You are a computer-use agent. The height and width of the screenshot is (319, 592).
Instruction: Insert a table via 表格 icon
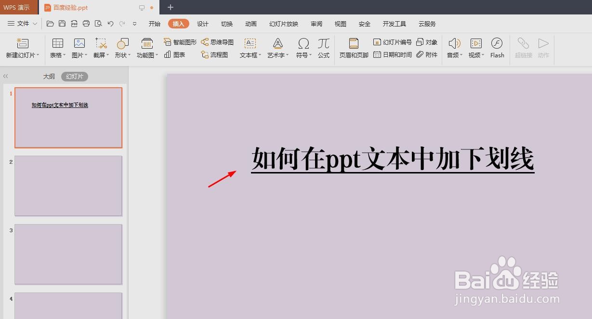pos(58,43)
